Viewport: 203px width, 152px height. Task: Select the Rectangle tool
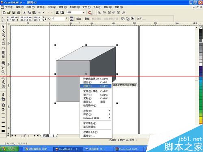[3, 44]
